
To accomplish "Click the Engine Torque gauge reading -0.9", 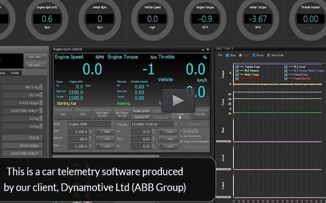I will 205,19.
